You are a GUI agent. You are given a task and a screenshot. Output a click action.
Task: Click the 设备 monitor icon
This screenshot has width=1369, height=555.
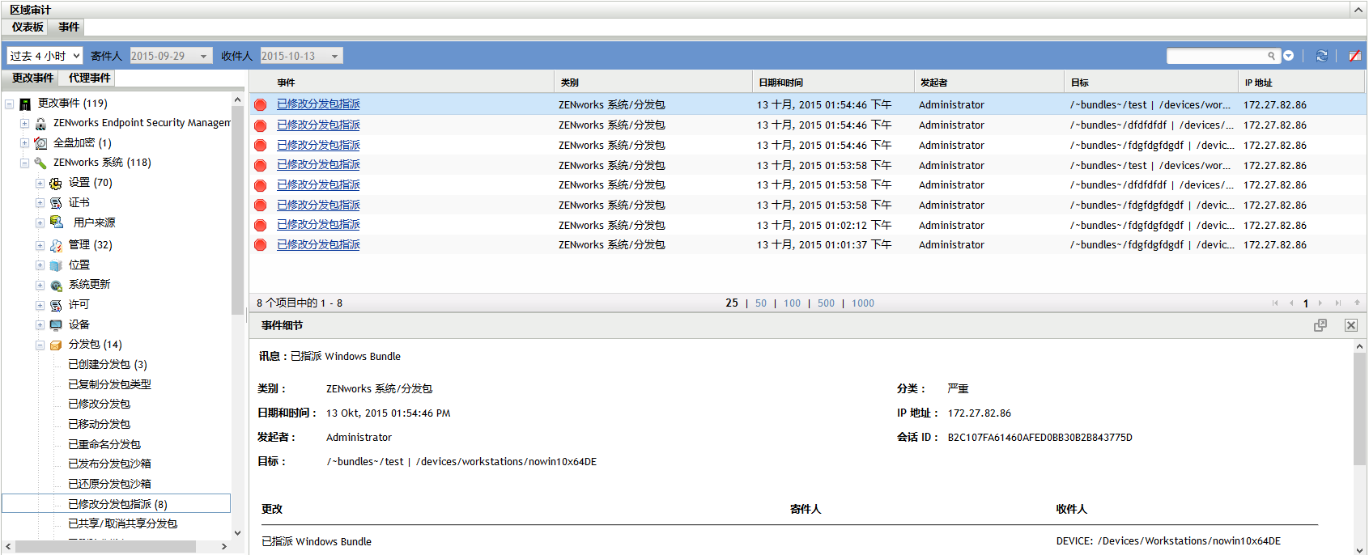pyautogui.click(x=56, y=325)
